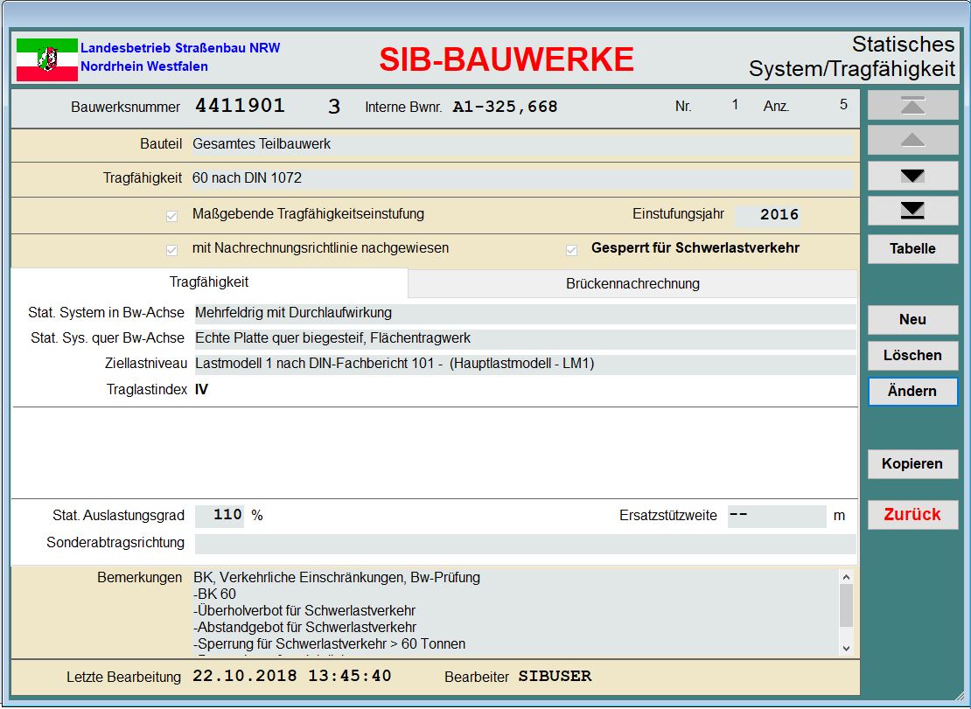Click the Interne Bwnr. value A1-325,668

click(x=506, y=107)
